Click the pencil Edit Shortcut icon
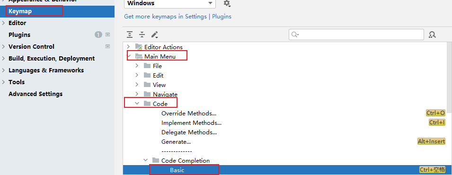 point(154,35)
